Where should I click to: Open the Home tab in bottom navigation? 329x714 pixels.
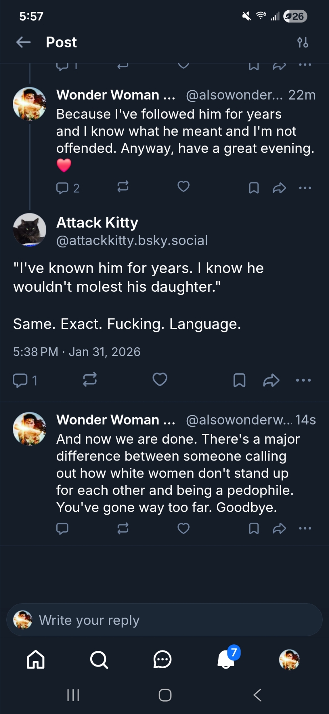point(36,659)
